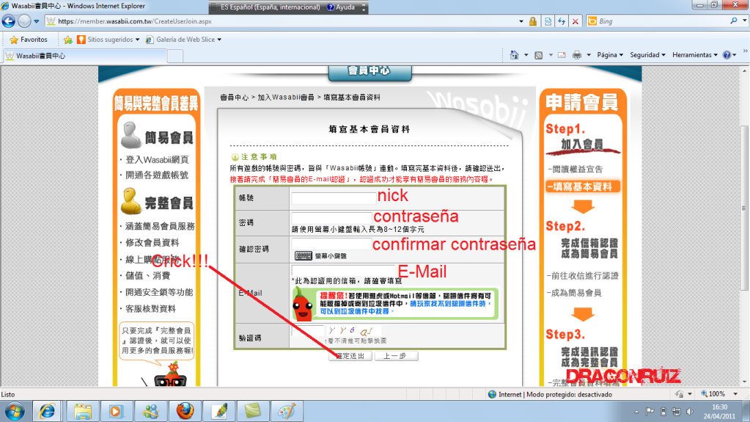Go back with the IE back arrow
Screen dimensions: 750x422
point(9,21)
